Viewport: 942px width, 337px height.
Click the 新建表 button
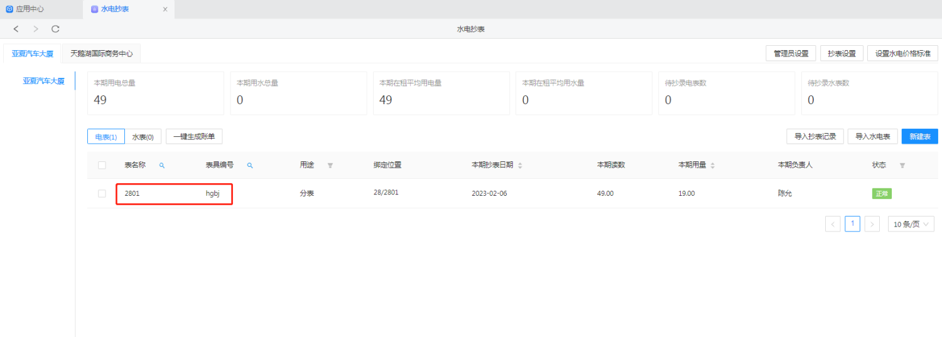click(919, 136)
